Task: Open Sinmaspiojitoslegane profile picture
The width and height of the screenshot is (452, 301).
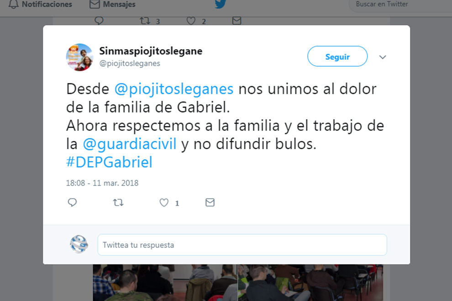Action: pos(79,57)
